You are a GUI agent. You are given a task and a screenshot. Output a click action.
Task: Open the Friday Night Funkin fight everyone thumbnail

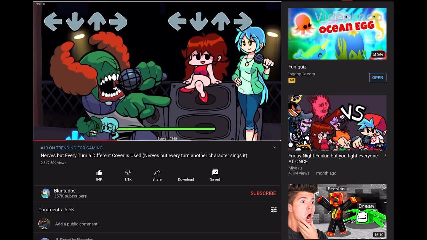(337, 123)
